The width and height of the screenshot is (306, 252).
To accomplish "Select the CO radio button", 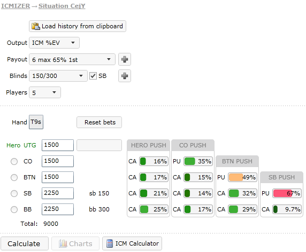I will 14,161.
